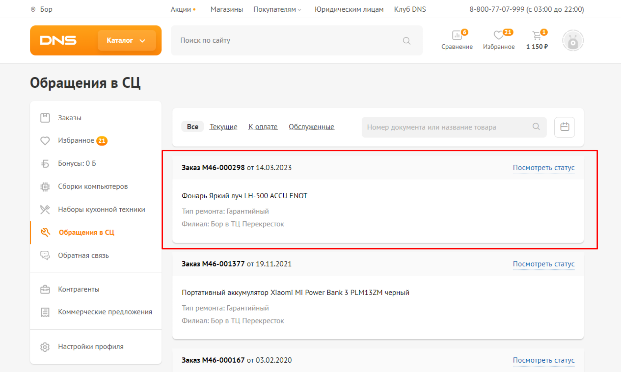621x372 pixels.
Task: Click the wrench service-center icon
Action: coord(45,232)
